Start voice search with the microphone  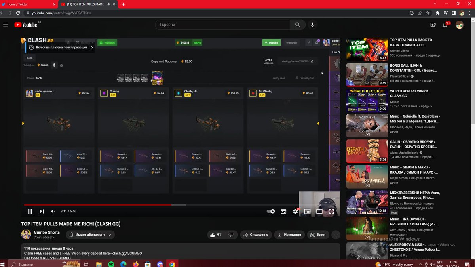coord(313,25)
